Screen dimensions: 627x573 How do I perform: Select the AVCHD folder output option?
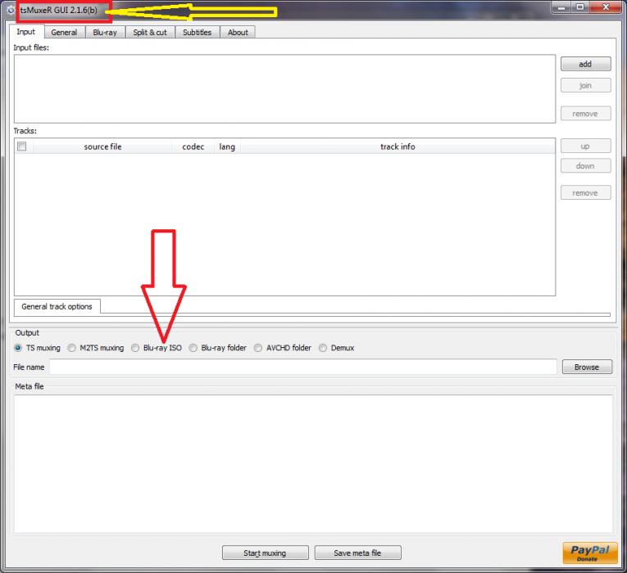(283, 348)
